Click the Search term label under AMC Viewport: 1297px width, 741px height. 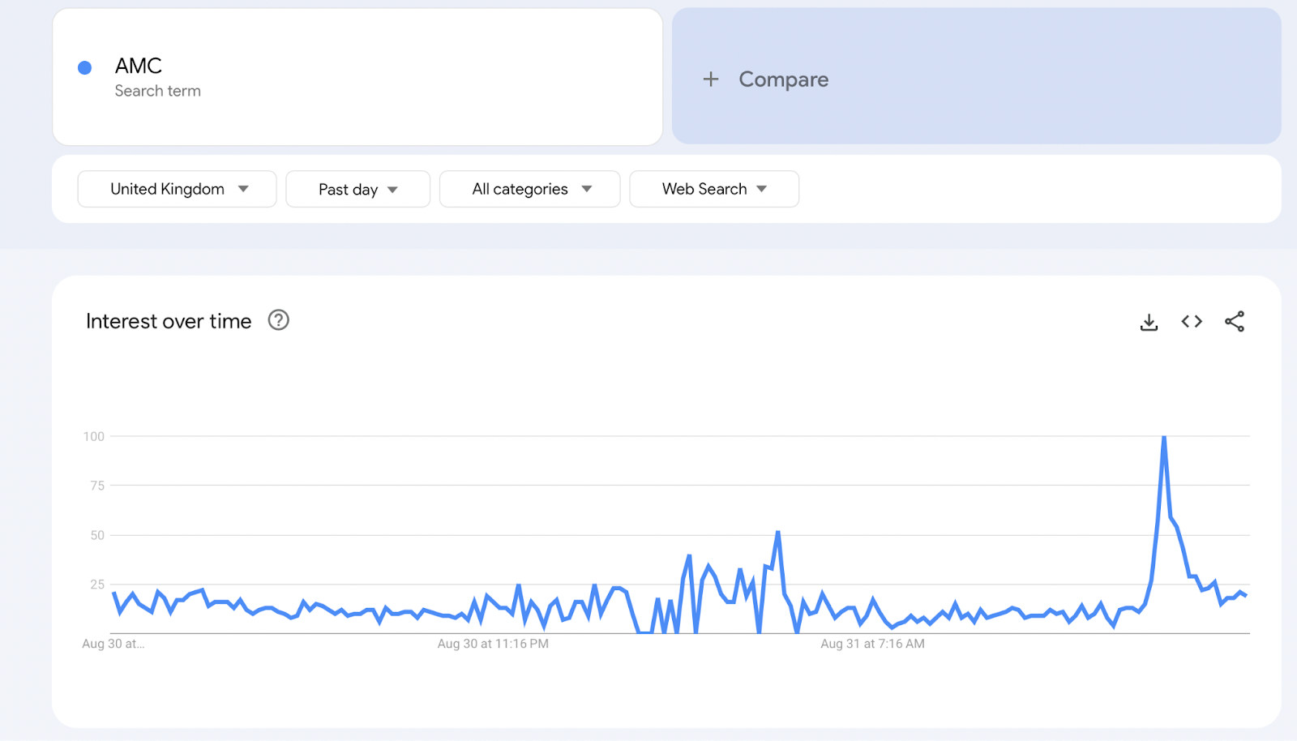[158, 91]
